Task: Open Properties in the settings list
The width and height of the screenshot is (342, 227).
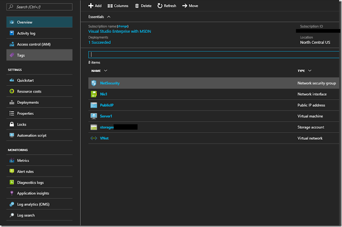Action: click(39, 113)
